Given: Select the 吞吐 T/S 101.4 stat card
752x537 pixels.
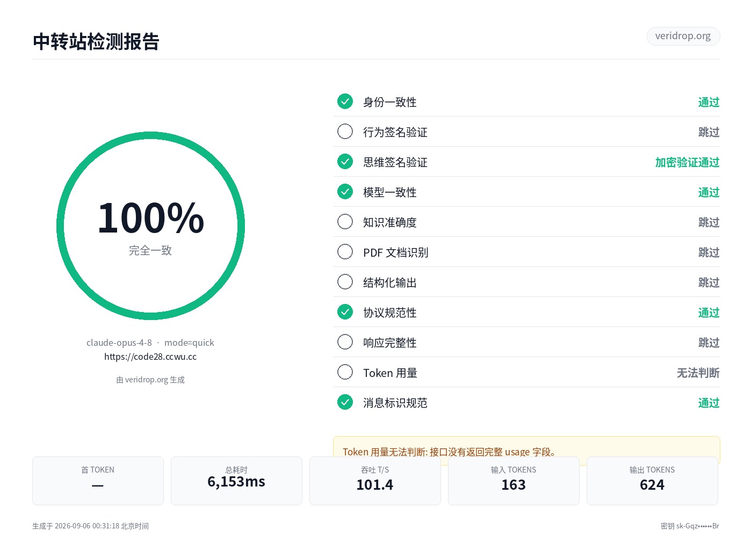Looking at the screenshot, I should coord(375,481).
